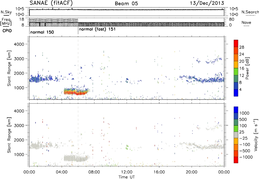The image size is (259, 179).
Task: Click the '4000' tick on the power panel
Action: [19, 44]
